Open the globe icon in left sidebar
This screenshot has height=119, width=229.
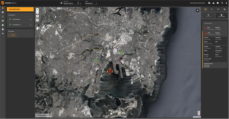3,25
